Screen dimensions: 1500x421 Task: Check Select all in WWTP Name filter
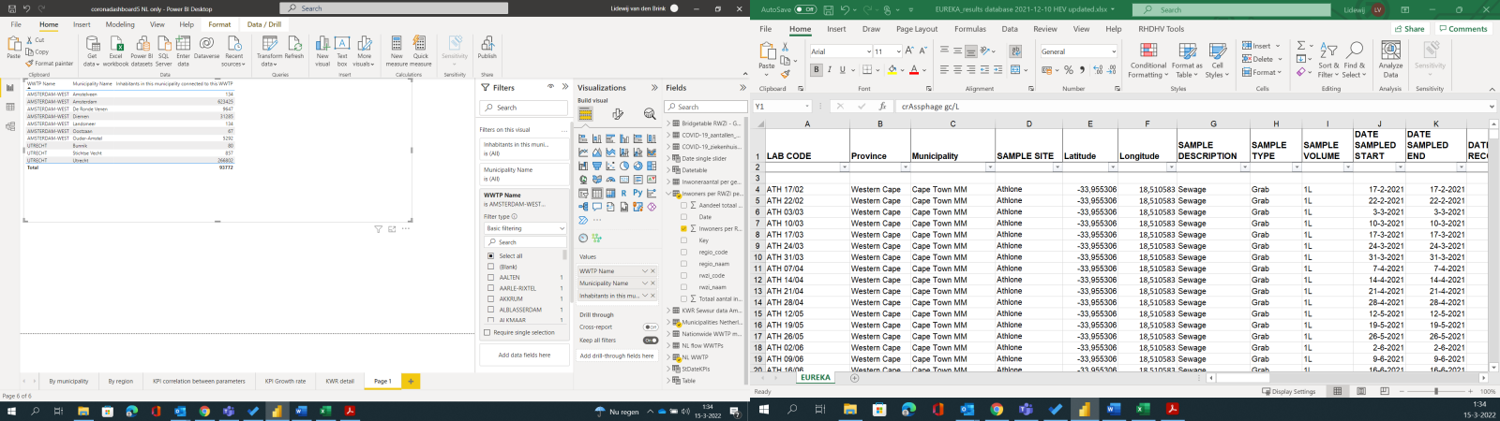pos(490,255)
